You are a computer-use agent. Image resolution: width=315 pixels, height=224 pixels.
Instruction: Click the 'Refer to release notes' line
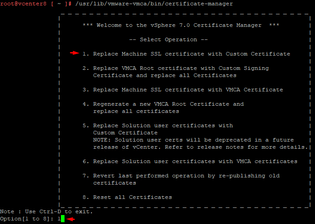pos(201,147)
